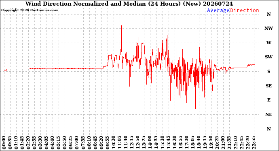
Task: Click the 23:20 time axis label
Action: point(247,143)
